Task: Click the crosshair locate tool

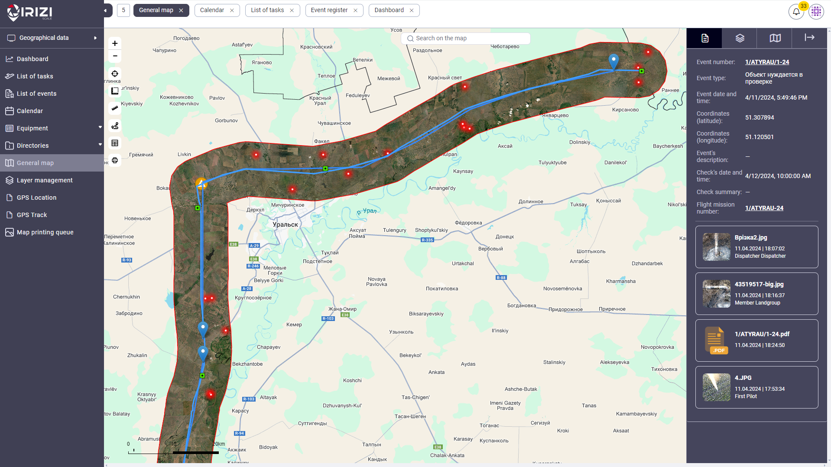Action: coord(115,74)
